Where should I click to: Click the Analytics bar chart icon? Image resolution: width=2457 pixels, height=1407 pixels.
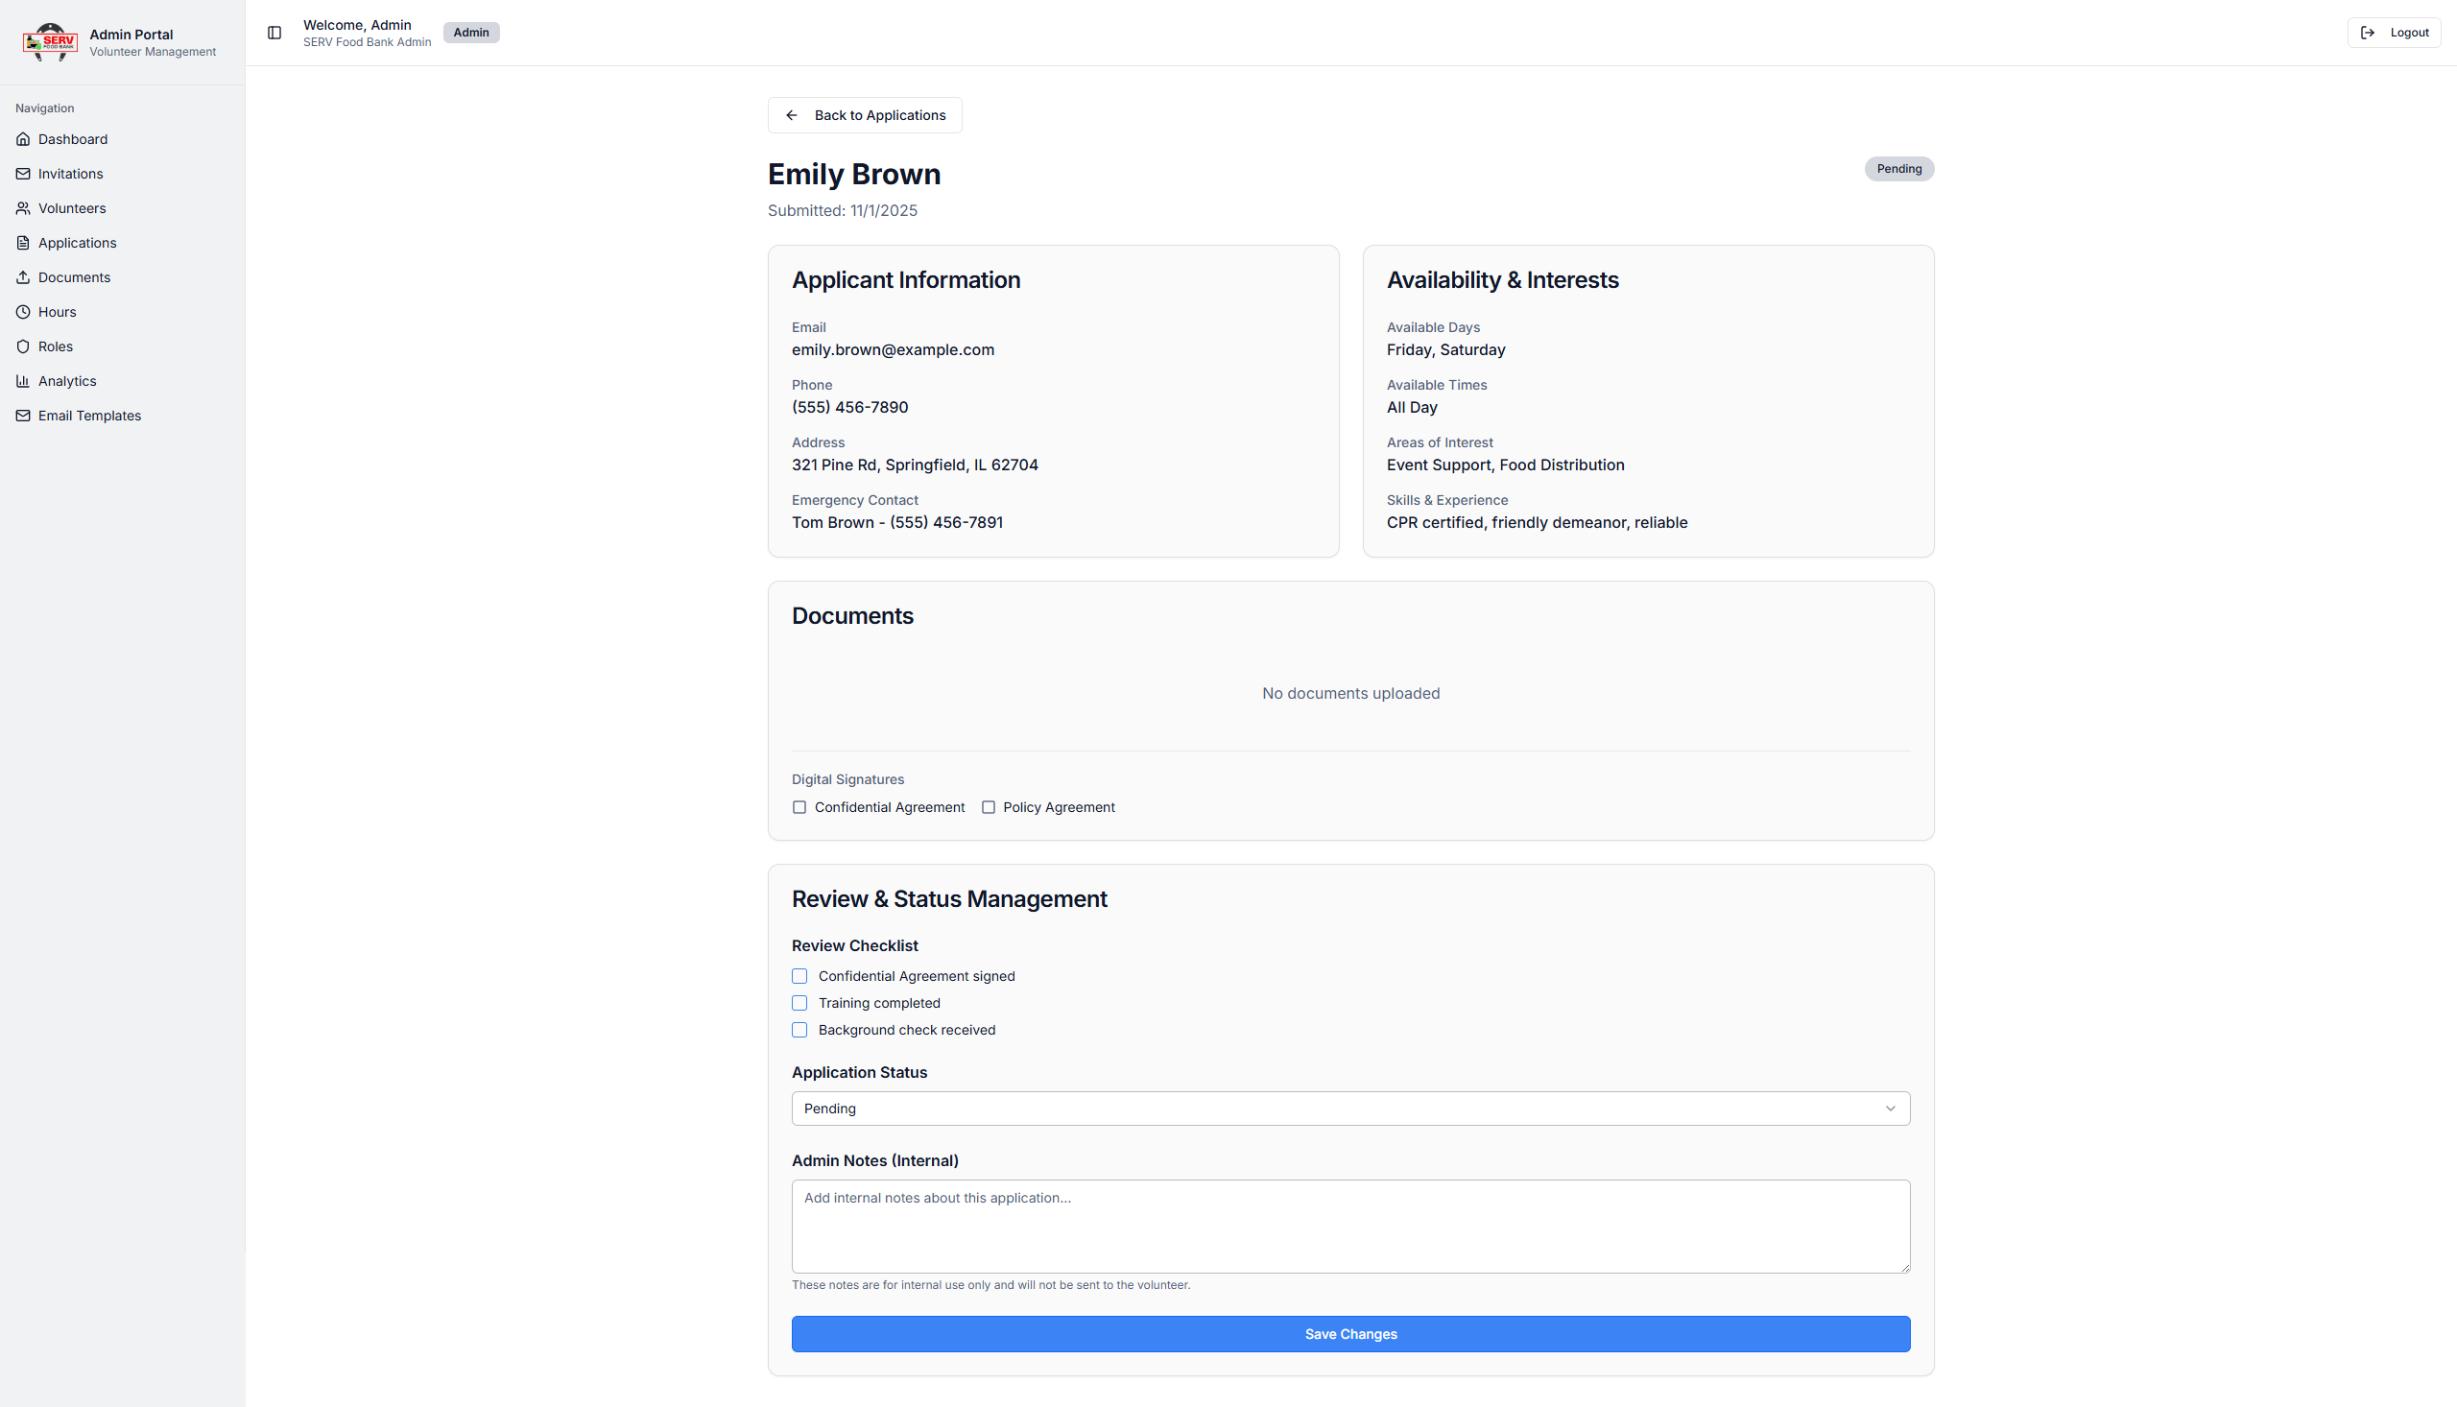point(23,381)
